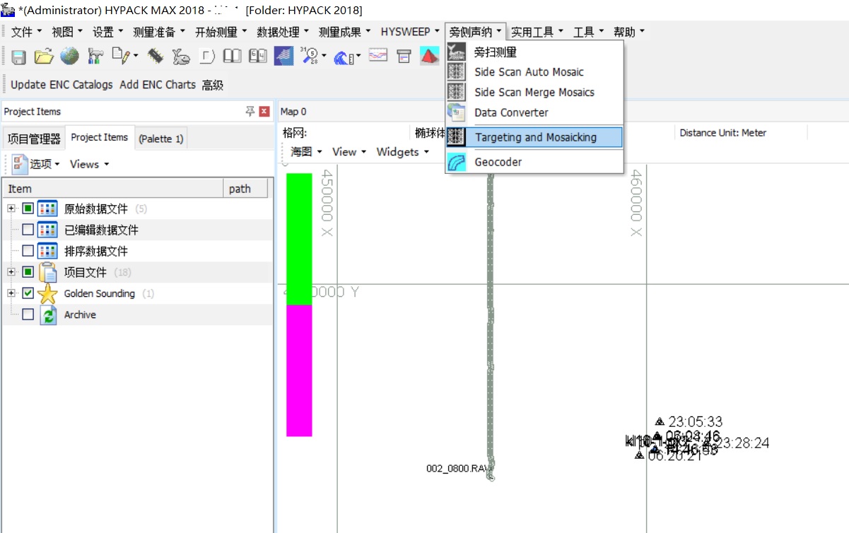Screen dimensions: 849x533
Task: Toggle the Golden Sounding checkbox
Action: click(28, 293)
